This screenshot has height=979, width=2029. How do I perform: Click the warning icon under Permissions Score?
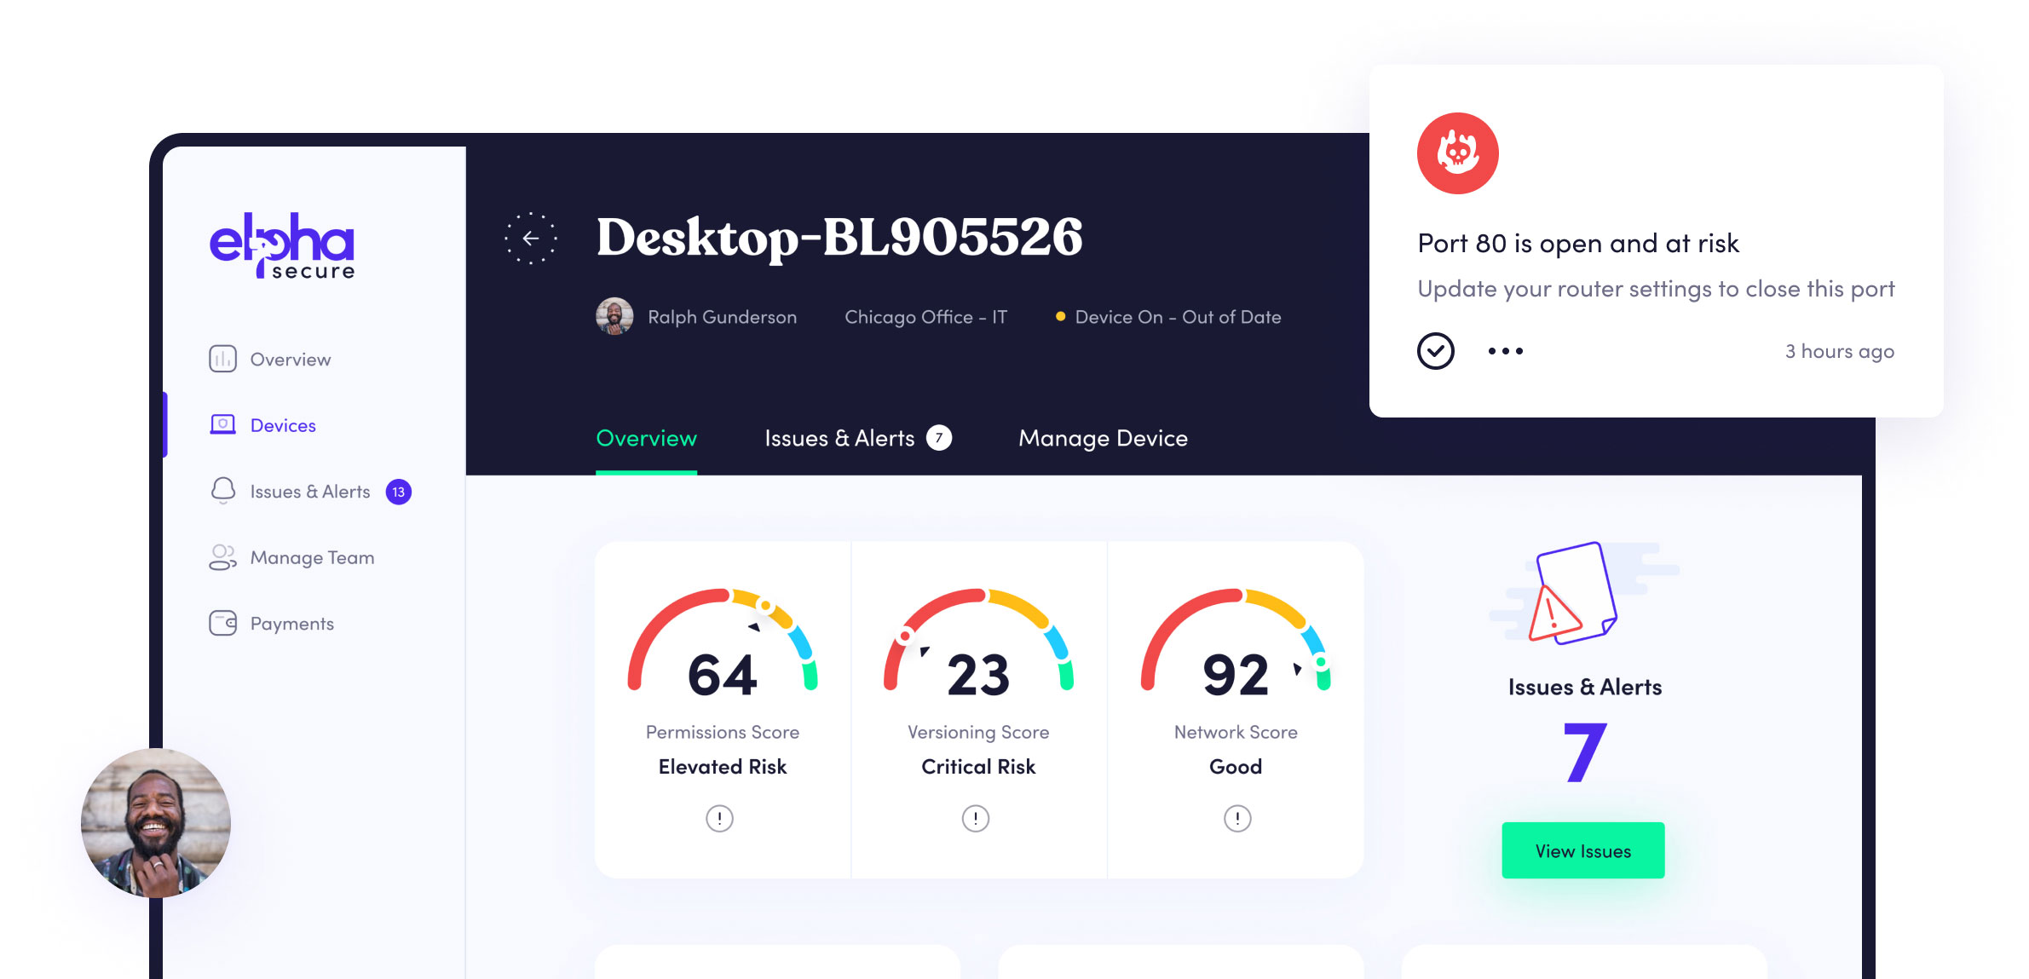720,818
